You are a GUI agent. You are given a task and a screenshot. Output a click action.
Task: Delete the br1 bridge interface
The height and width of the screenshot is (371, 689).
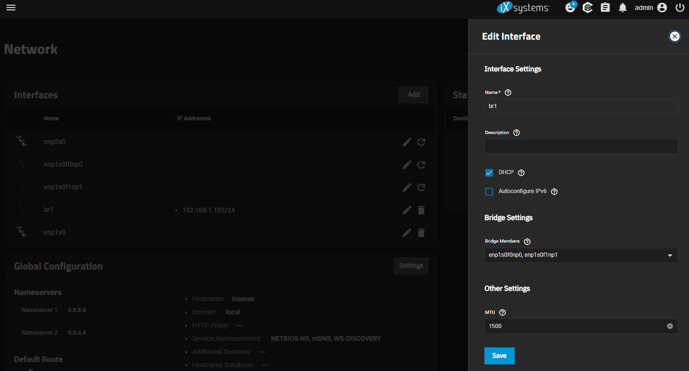point(422,210)
